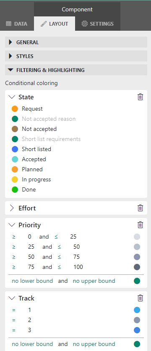Screen dimensions: 151x351
Task: Expand the Styles section
Action: 76,56
